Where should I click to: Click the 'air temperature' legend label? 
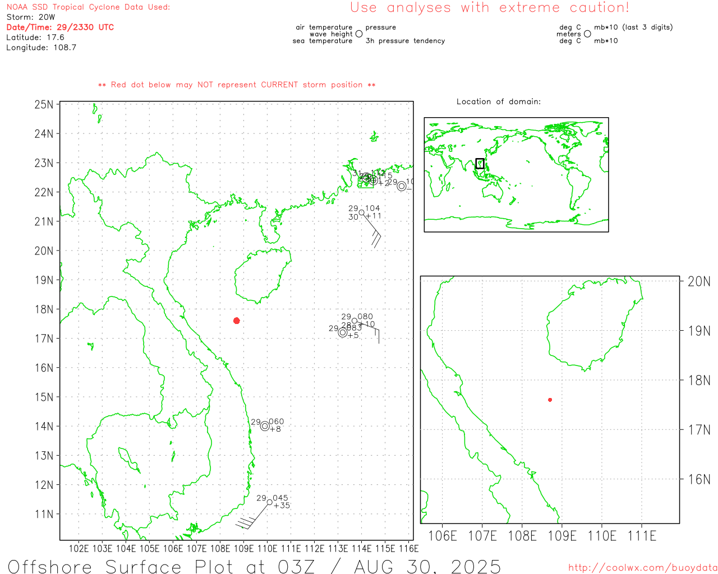click(324, 27)
